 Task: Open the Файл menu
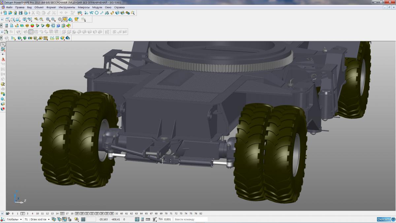click(9, 7)
